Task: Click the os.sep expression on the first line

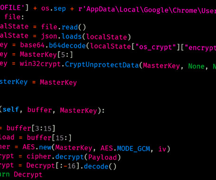Action: click(x=53, y=9)
